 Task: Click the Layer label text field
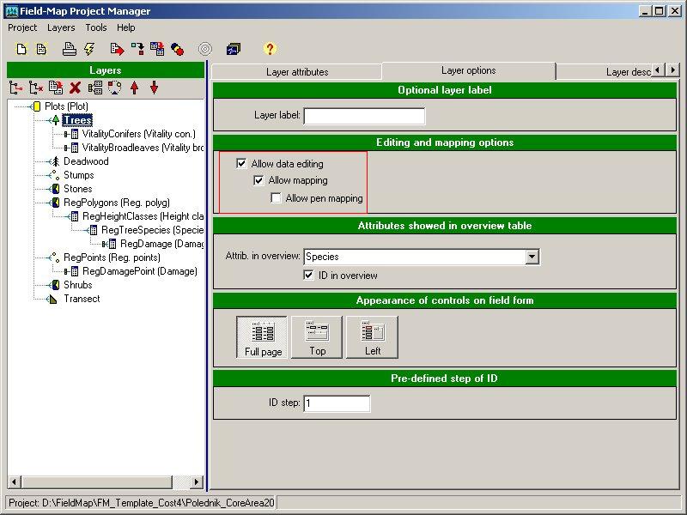pyautogui.click(x=364, y=116)
